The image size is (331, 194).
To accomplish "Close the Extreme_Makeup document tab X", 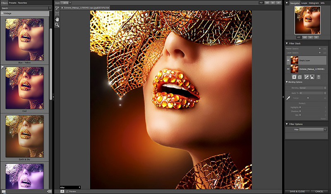I will pos(62,8).
